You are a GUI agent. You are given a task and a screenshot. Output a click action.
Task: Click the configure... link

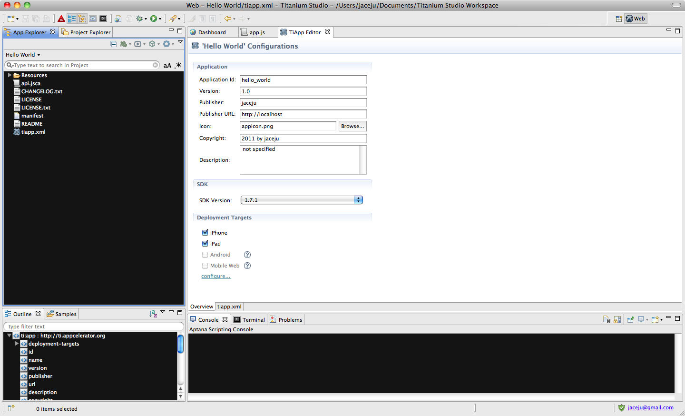[216, 276]
